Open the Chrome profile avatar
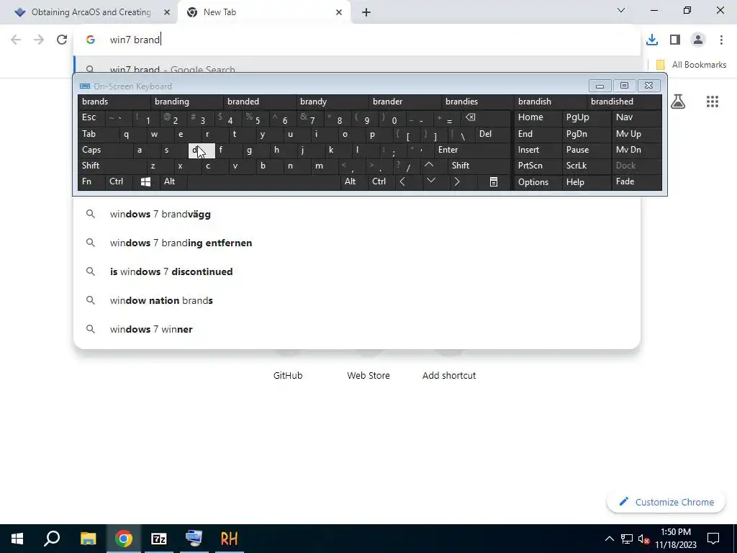Image resolution: width=737 pixels, height=553 pixels. pos(698,40)
